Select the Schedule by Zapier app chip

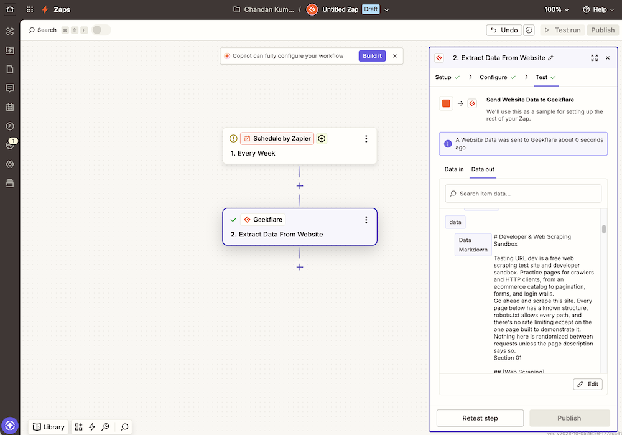pyautogui.click(x=277, y=139)
